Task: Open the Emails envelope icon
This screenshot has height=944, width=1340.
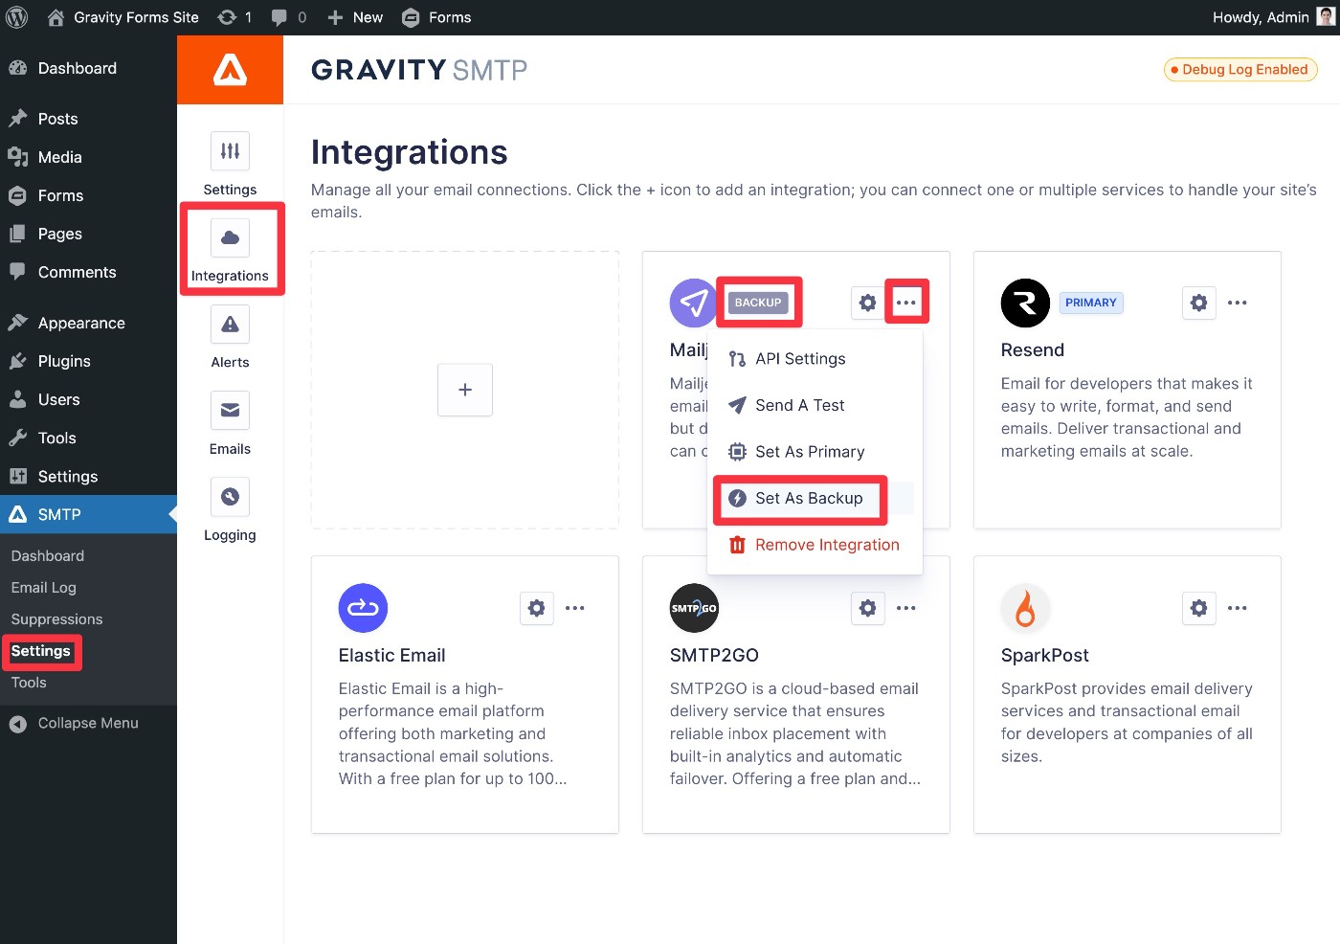Action: 230,411
